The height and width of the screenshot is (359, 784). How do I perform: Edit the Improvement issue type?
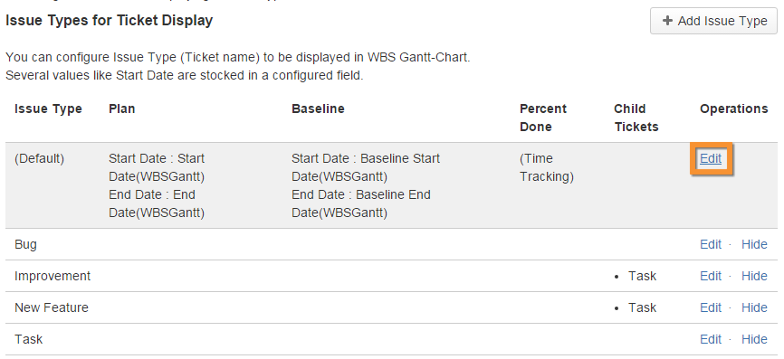point(711,276)
